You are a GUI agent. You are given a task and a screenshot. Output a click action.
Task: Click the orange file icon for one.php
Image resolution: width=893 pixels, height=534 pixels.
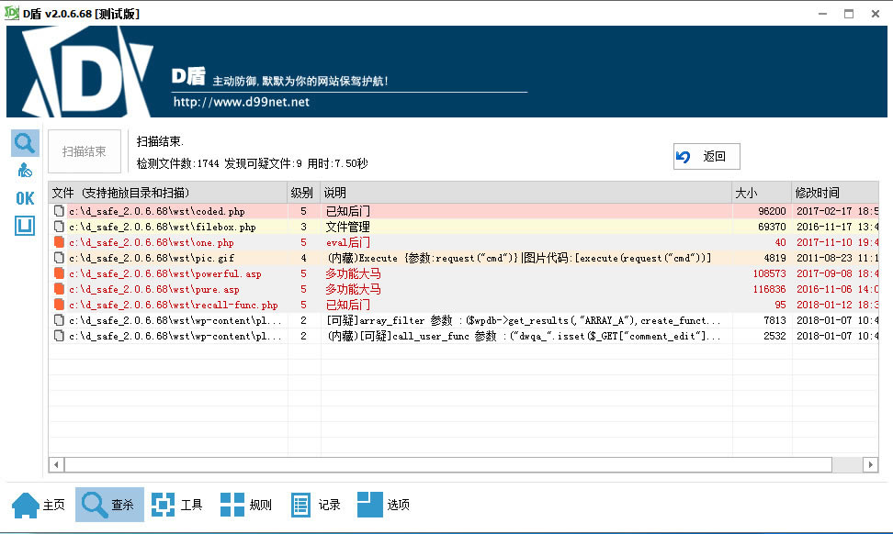[59, 242]
